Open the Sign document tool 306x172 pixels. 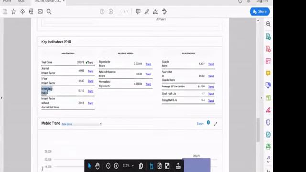coord(155,11)
